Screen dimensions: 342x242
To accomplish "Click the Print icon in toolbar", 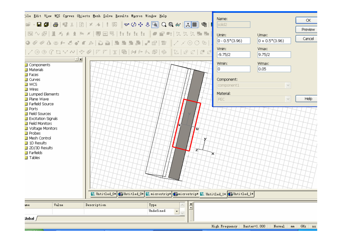I will (56, 25).
